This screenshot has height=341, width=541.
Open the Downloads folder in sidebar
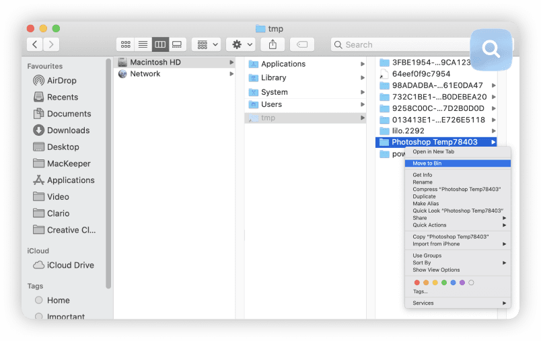click(x=68, y=130)
